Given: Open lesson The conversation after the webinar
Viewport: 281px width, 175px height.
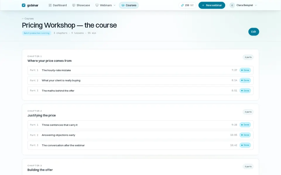Looking at the screenshot, I should point(140,145).
